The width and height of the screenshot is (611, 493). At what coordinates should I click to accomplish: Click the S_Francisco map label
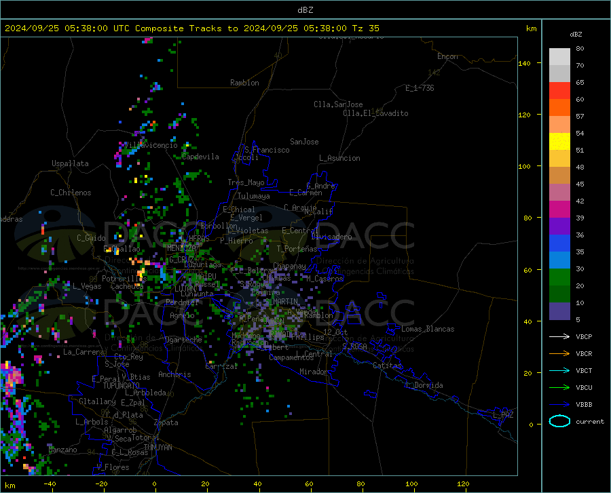[x=267, y=150]
